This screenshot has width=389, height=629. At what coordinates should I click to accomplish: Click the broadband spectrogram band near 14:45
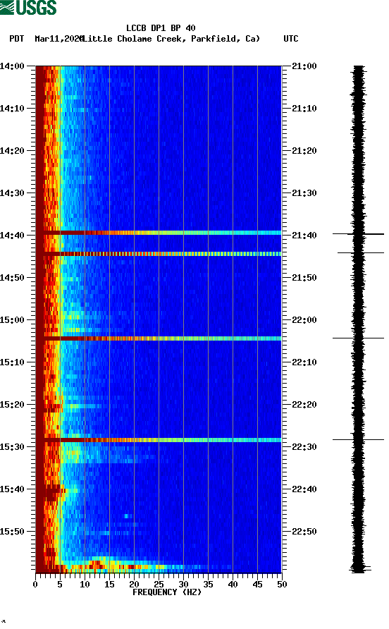(x=159, y=254)
